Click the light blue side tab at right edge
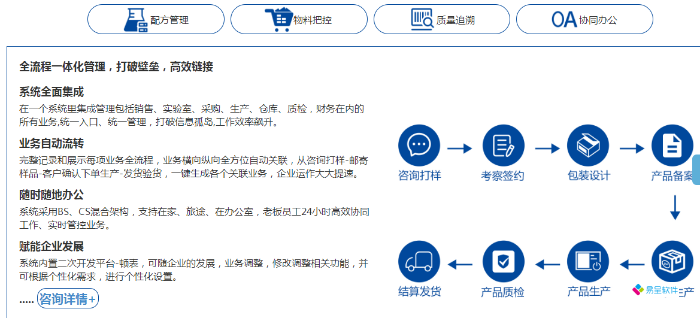The image size is (700, 318). pyautogui.click(x=696, y=169)
